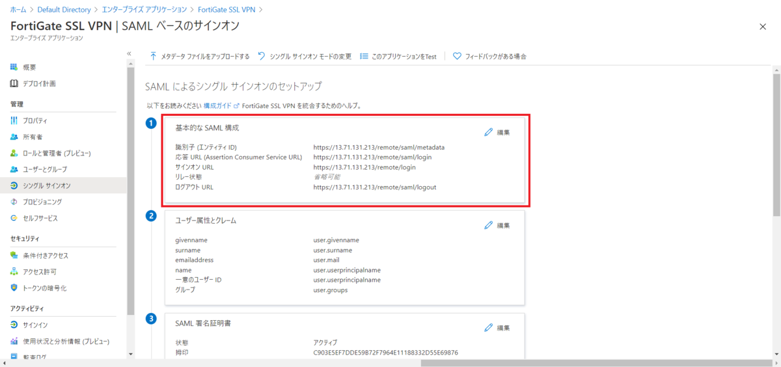The height and width of the screenshot is (367, 781).
Task: Click the user.surname claim value
Action: click(333, 250)
